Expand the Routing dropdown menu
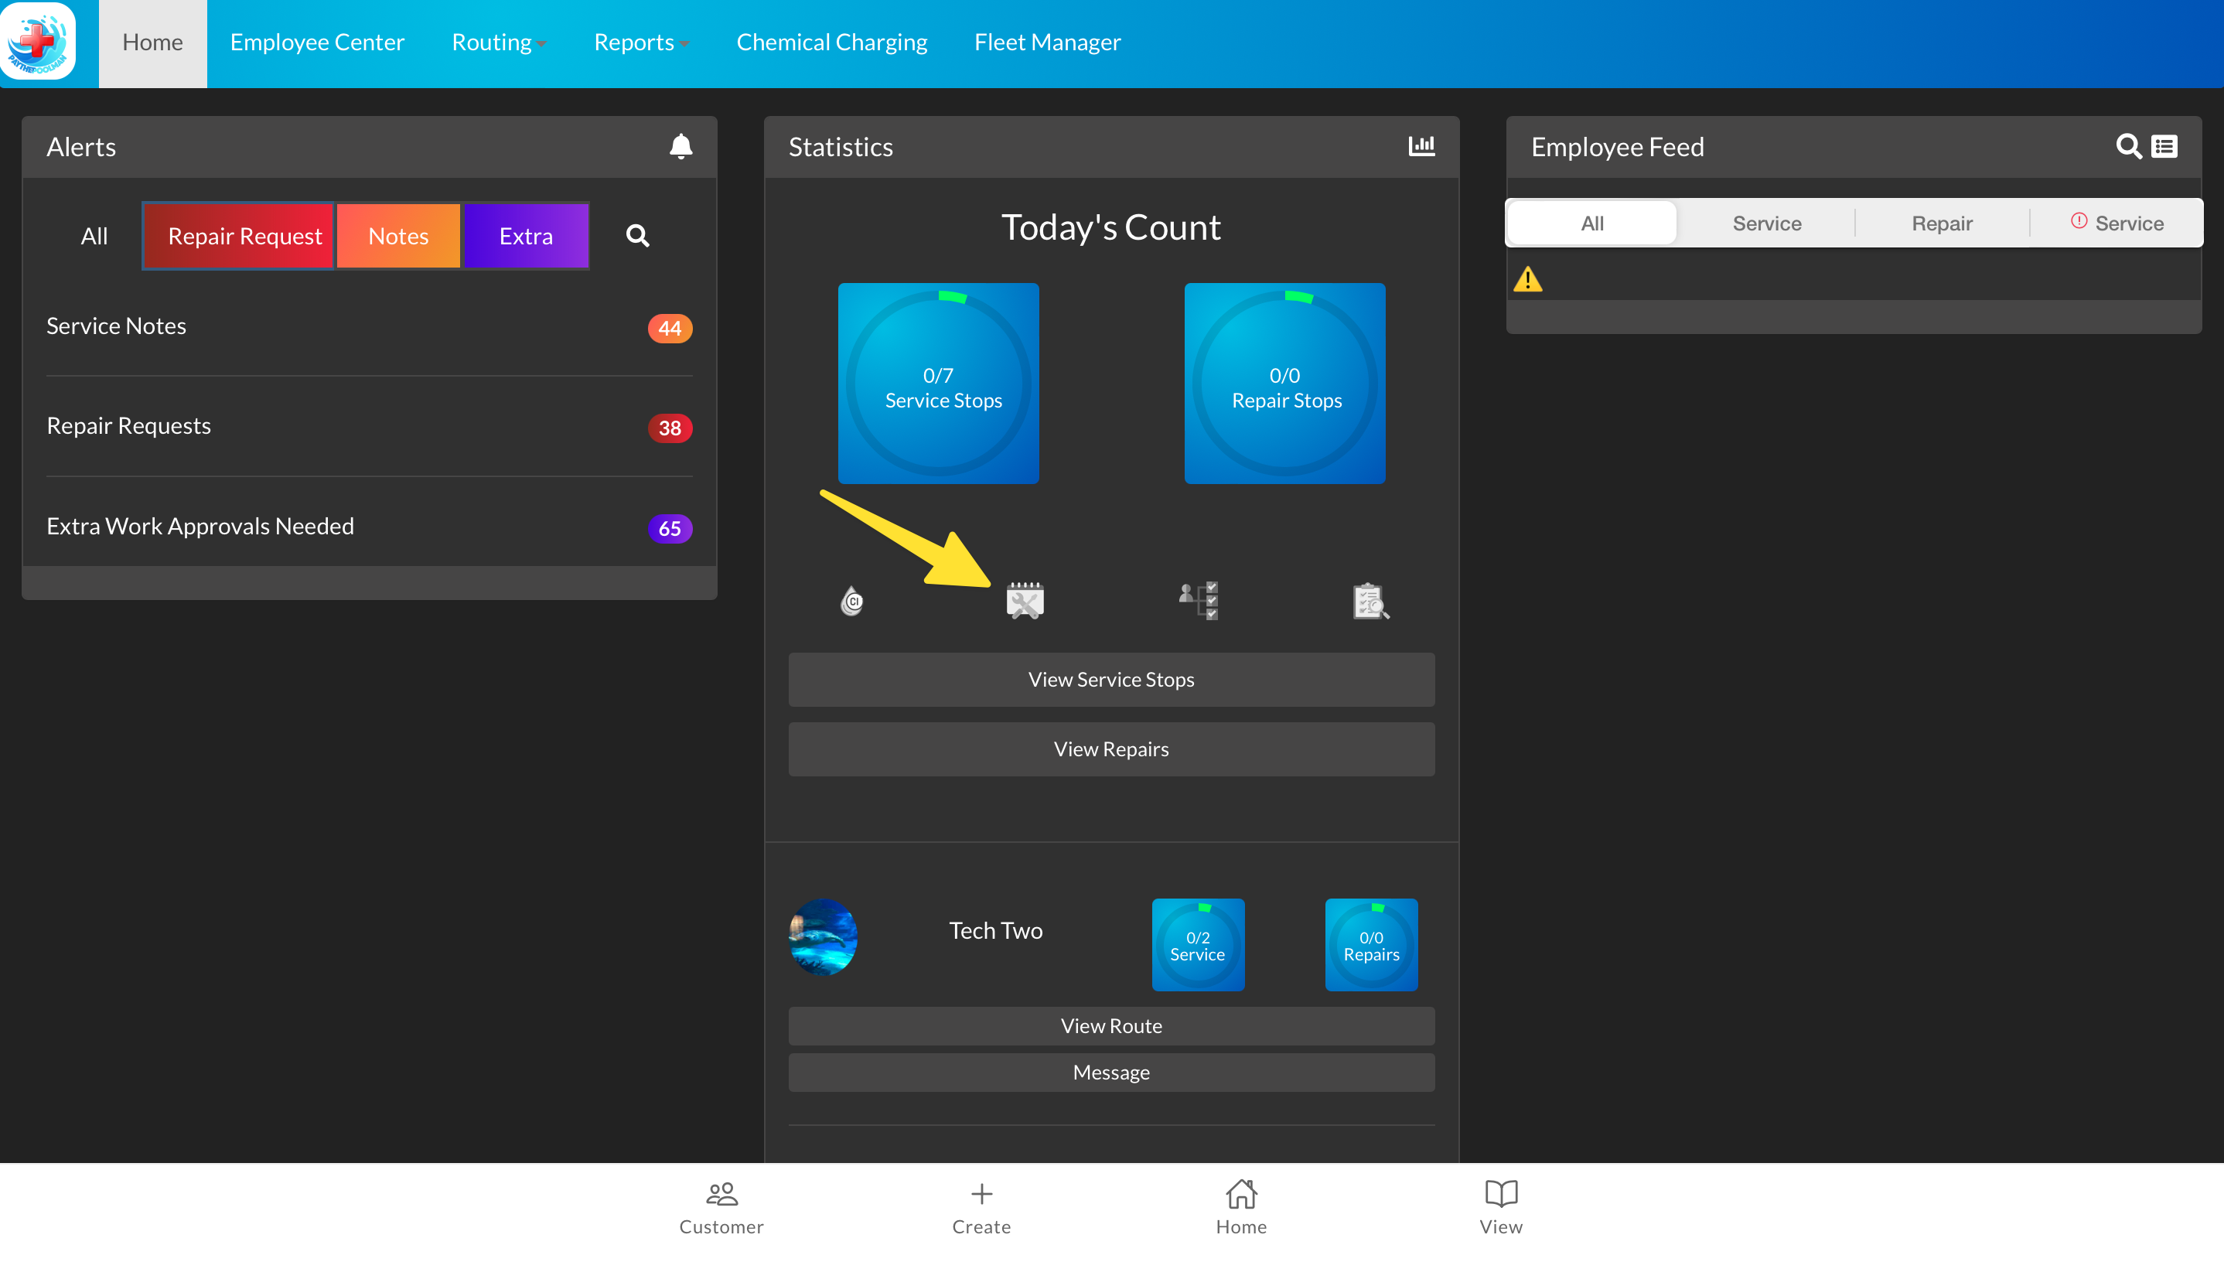 pos(498,43)
